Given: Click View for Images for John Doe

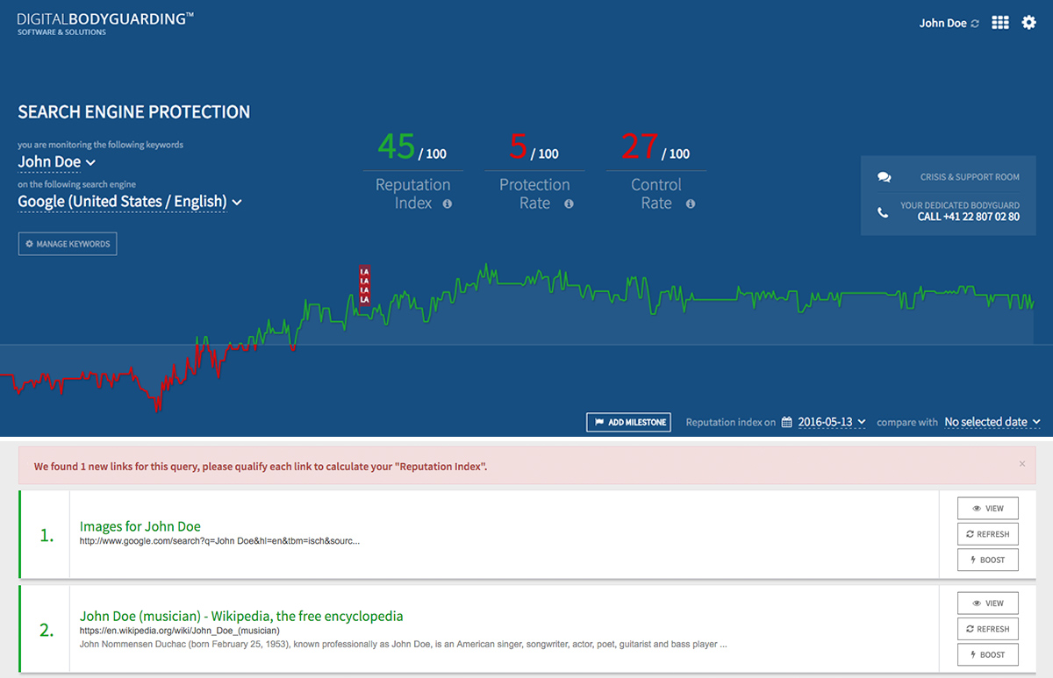Looking at the screenshot, I should pyautogui.click(x=987, y=509).
